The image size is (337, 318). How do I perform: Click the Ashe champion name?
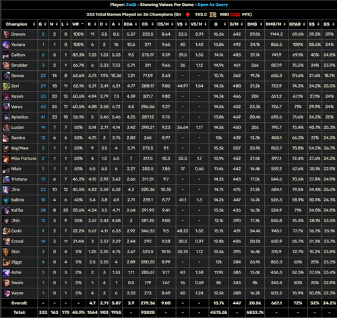16,272
